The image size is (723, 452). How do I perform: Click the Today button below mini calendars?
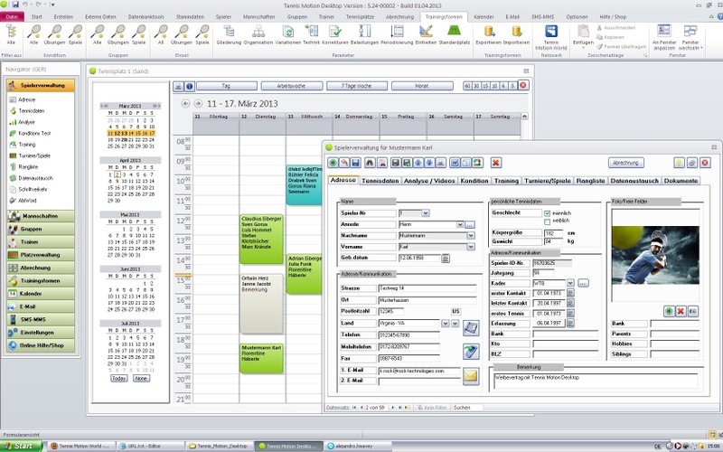(119, 378)
